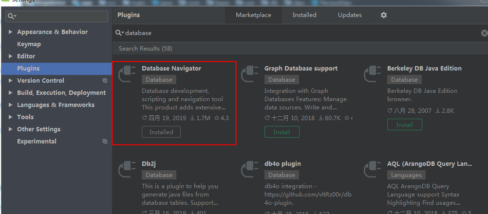Viewport: 488px width, 214px height.
Task: Click Database Navigator description text
Action: coord(184,99)
